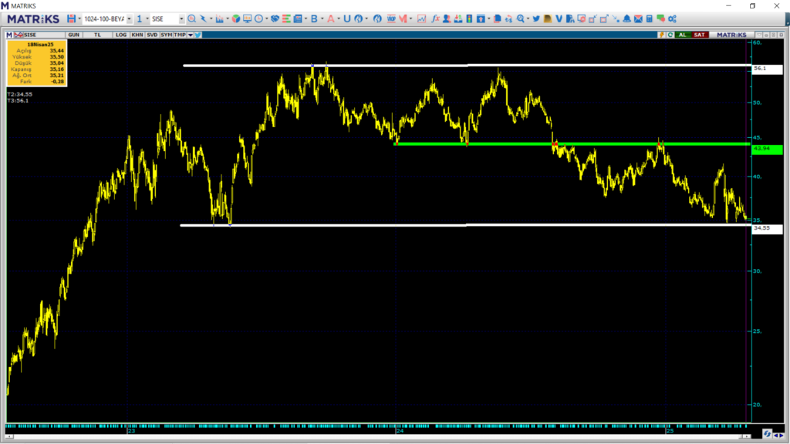This screenshot has width=790, height=444.
Task: Click the colorful pie chart icon
Action: click(236, 18)
